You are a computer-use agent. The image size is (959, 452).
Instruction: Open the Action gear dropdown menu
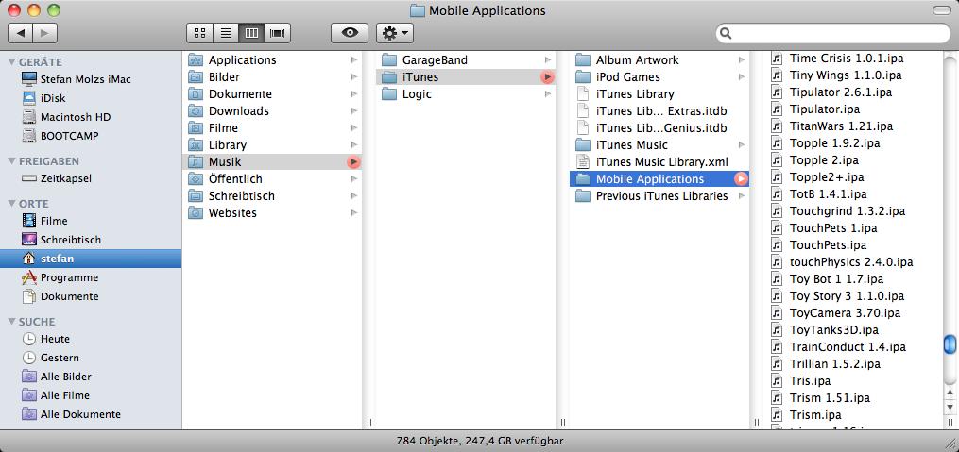pos(395,33)
